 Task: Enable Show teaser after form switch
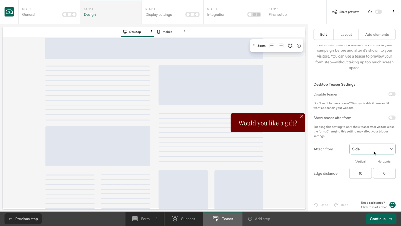[392, 118]
